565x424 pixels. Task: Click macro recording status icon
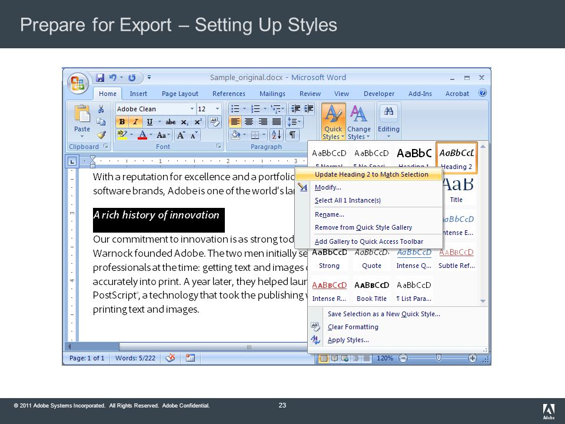coord(190,358)
